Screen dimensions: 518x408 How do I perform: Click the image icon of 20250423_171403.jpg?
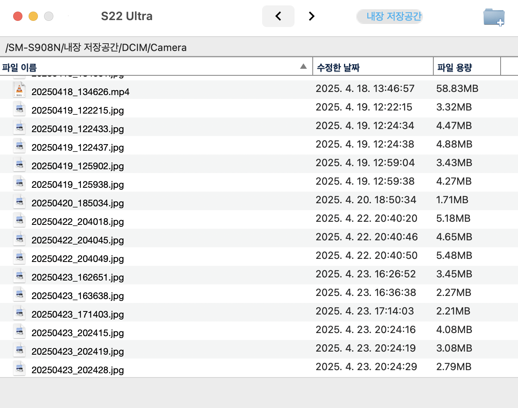pyautogui.click(x=19, y=313)
